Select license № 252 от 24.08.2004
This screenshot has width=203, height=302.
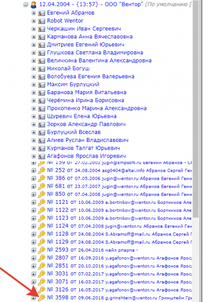click(120, 171)
